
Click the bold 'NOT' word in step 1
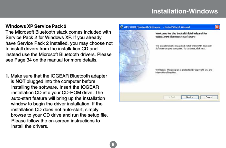tap(21, 81)
